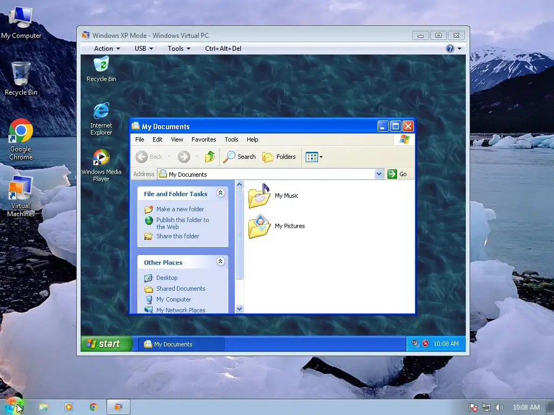Open the Help menu

click(x=252, y=139)
